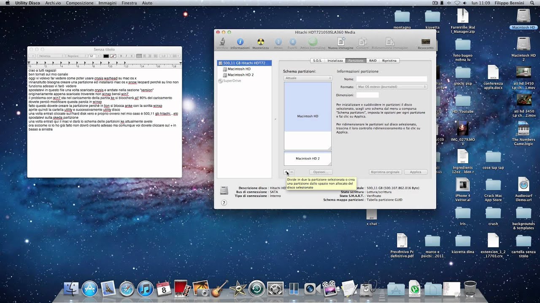Toggle italic in TextEdit toolbar
Viewport: 540px width, 303px height.
pos(125,56)
